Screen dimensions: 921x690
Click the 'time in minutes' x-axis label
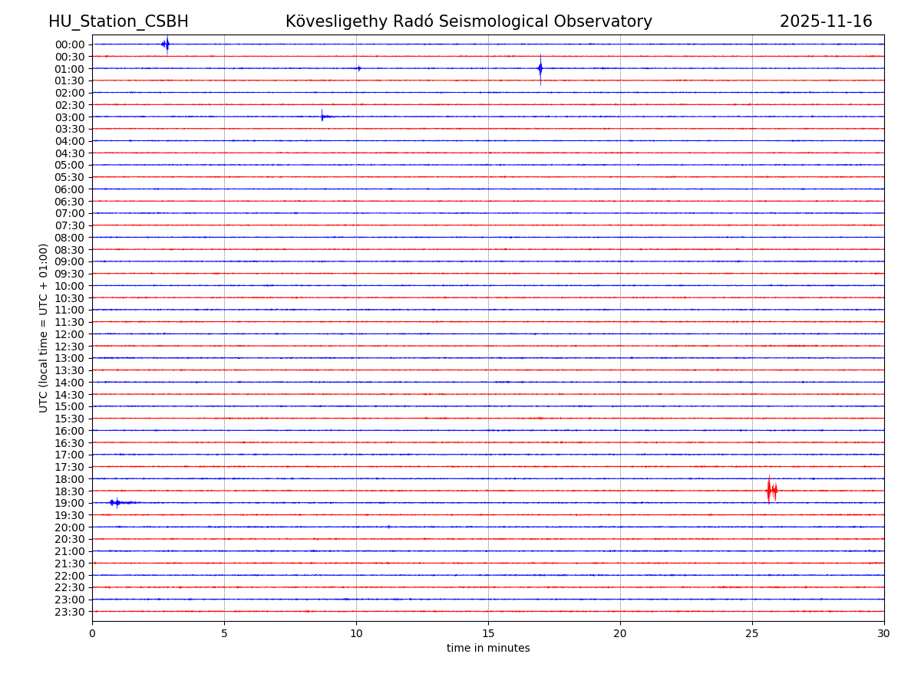pos(488,648)
